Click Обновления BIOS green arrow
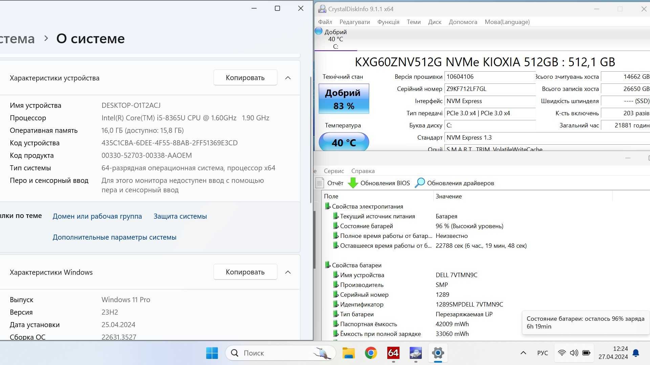Screen dimensions: 650x365 [x=353, y=183]
